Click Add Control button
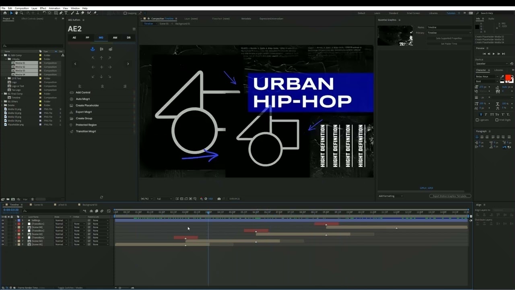 click(x=83, y=93)
